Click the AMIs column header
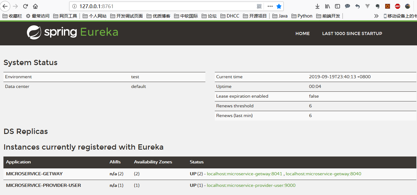Viewport: 417px width, 195px height. point(115,162)
